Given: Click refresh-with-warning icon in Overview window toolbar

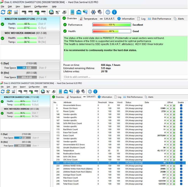Looking at the screenshot, I should coord(9,12).
